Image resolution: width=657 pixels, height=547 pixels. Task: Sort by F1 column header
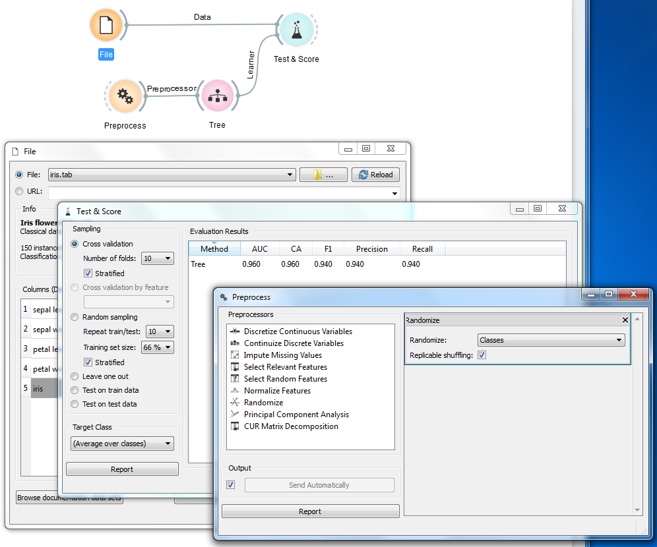coord(328,248)
